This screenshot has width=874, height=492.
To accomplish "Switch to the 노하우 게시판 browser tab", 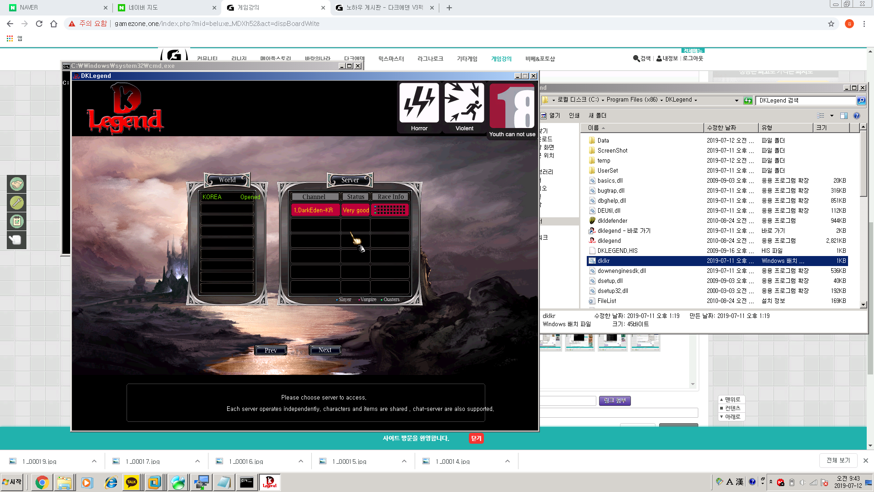I will 384,7.
